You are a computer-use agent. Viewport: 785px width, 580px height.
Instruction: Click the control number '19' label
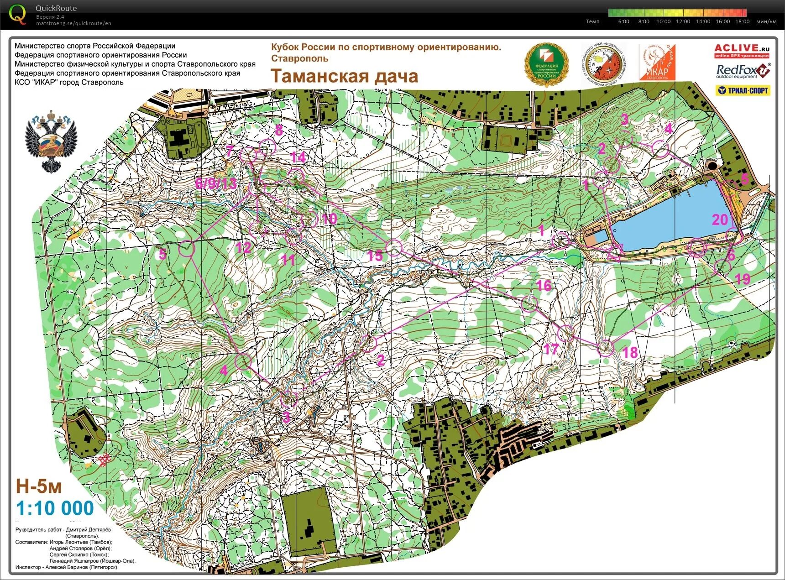tap(743, 279)
